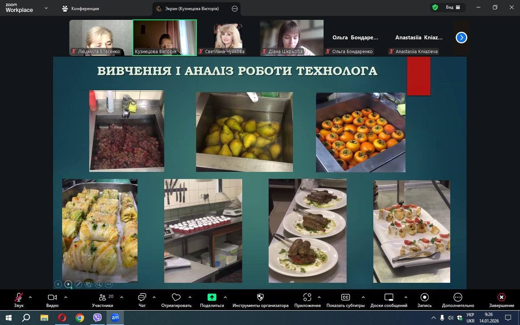The width and height of the screenshot is (520, 325).
Task: Toggle camera with Видео button
Action: (x=52, y=300)
